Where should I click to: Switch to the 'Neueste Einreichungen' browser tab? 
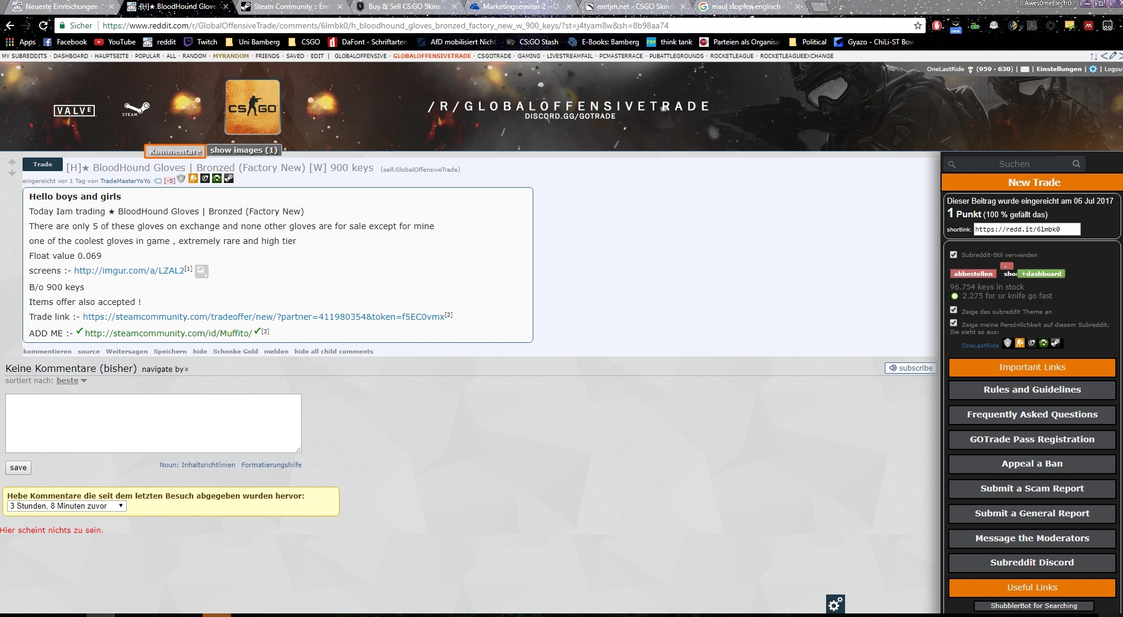tap(62, 7)
